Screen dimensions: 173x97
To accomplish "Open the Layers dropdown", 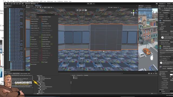I will click(x=169, y=4).
